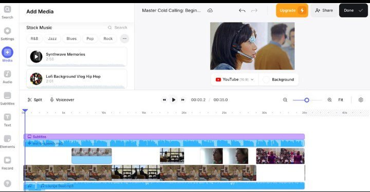The height and width of the screenshot is (192, 370).
Task: Click the Stock Music search field
Action: tap(118, 28)
